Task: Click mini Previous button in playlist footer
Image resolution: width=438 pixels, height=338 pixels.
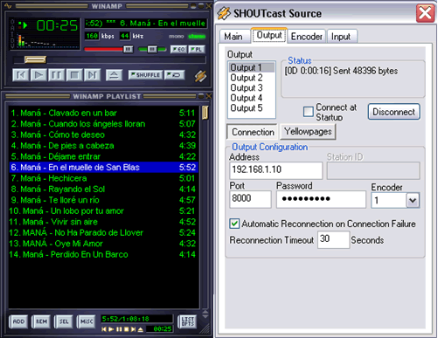Action: (104, 329)
